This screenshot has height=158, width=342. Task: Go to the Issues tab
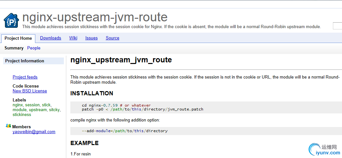pos(91,38)
